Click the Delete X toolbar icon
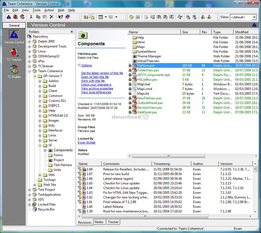Screen dimensions: 261x233 click(x=51, y=17)
